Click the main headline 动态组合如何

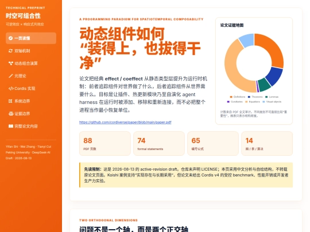122,34
